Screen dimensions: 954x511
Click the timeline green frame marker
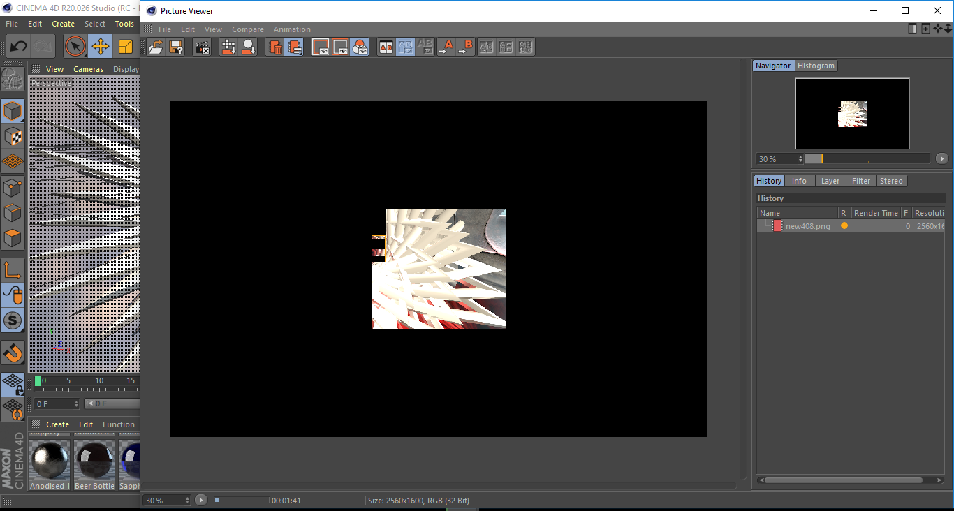(38, 381)
